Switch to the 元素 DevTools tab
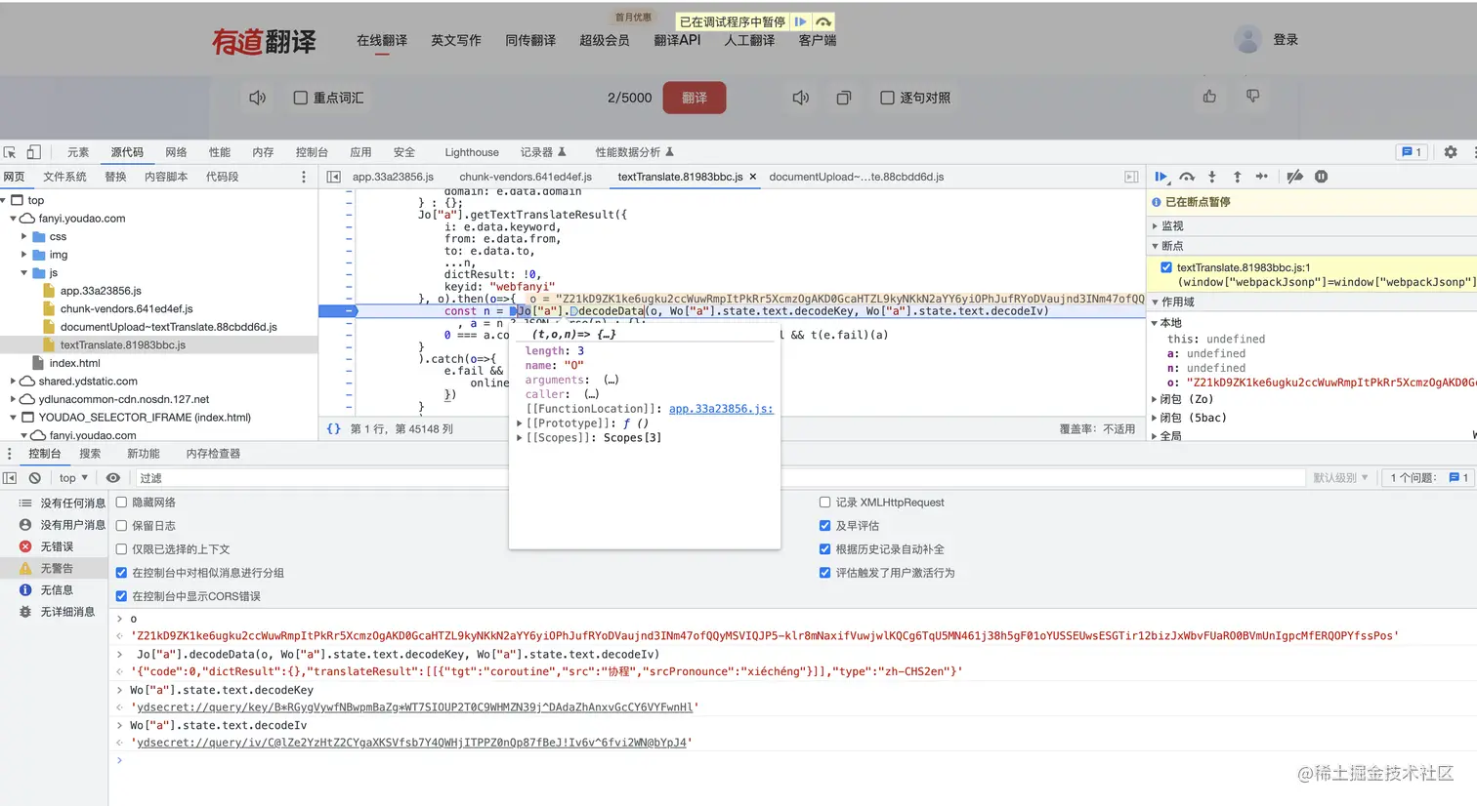The height and width of the screenshot is (806, 1477). [78, 152]
